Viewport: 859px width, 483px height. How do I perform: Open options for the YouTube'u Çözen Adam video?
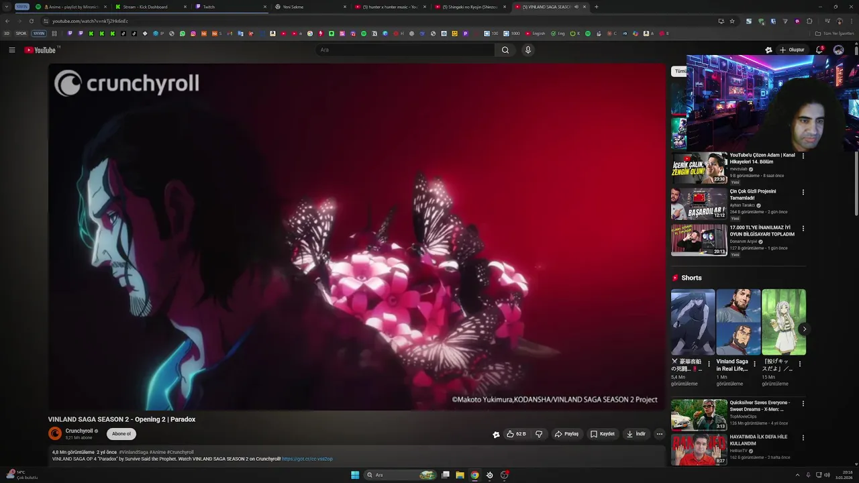coord(803,156)
